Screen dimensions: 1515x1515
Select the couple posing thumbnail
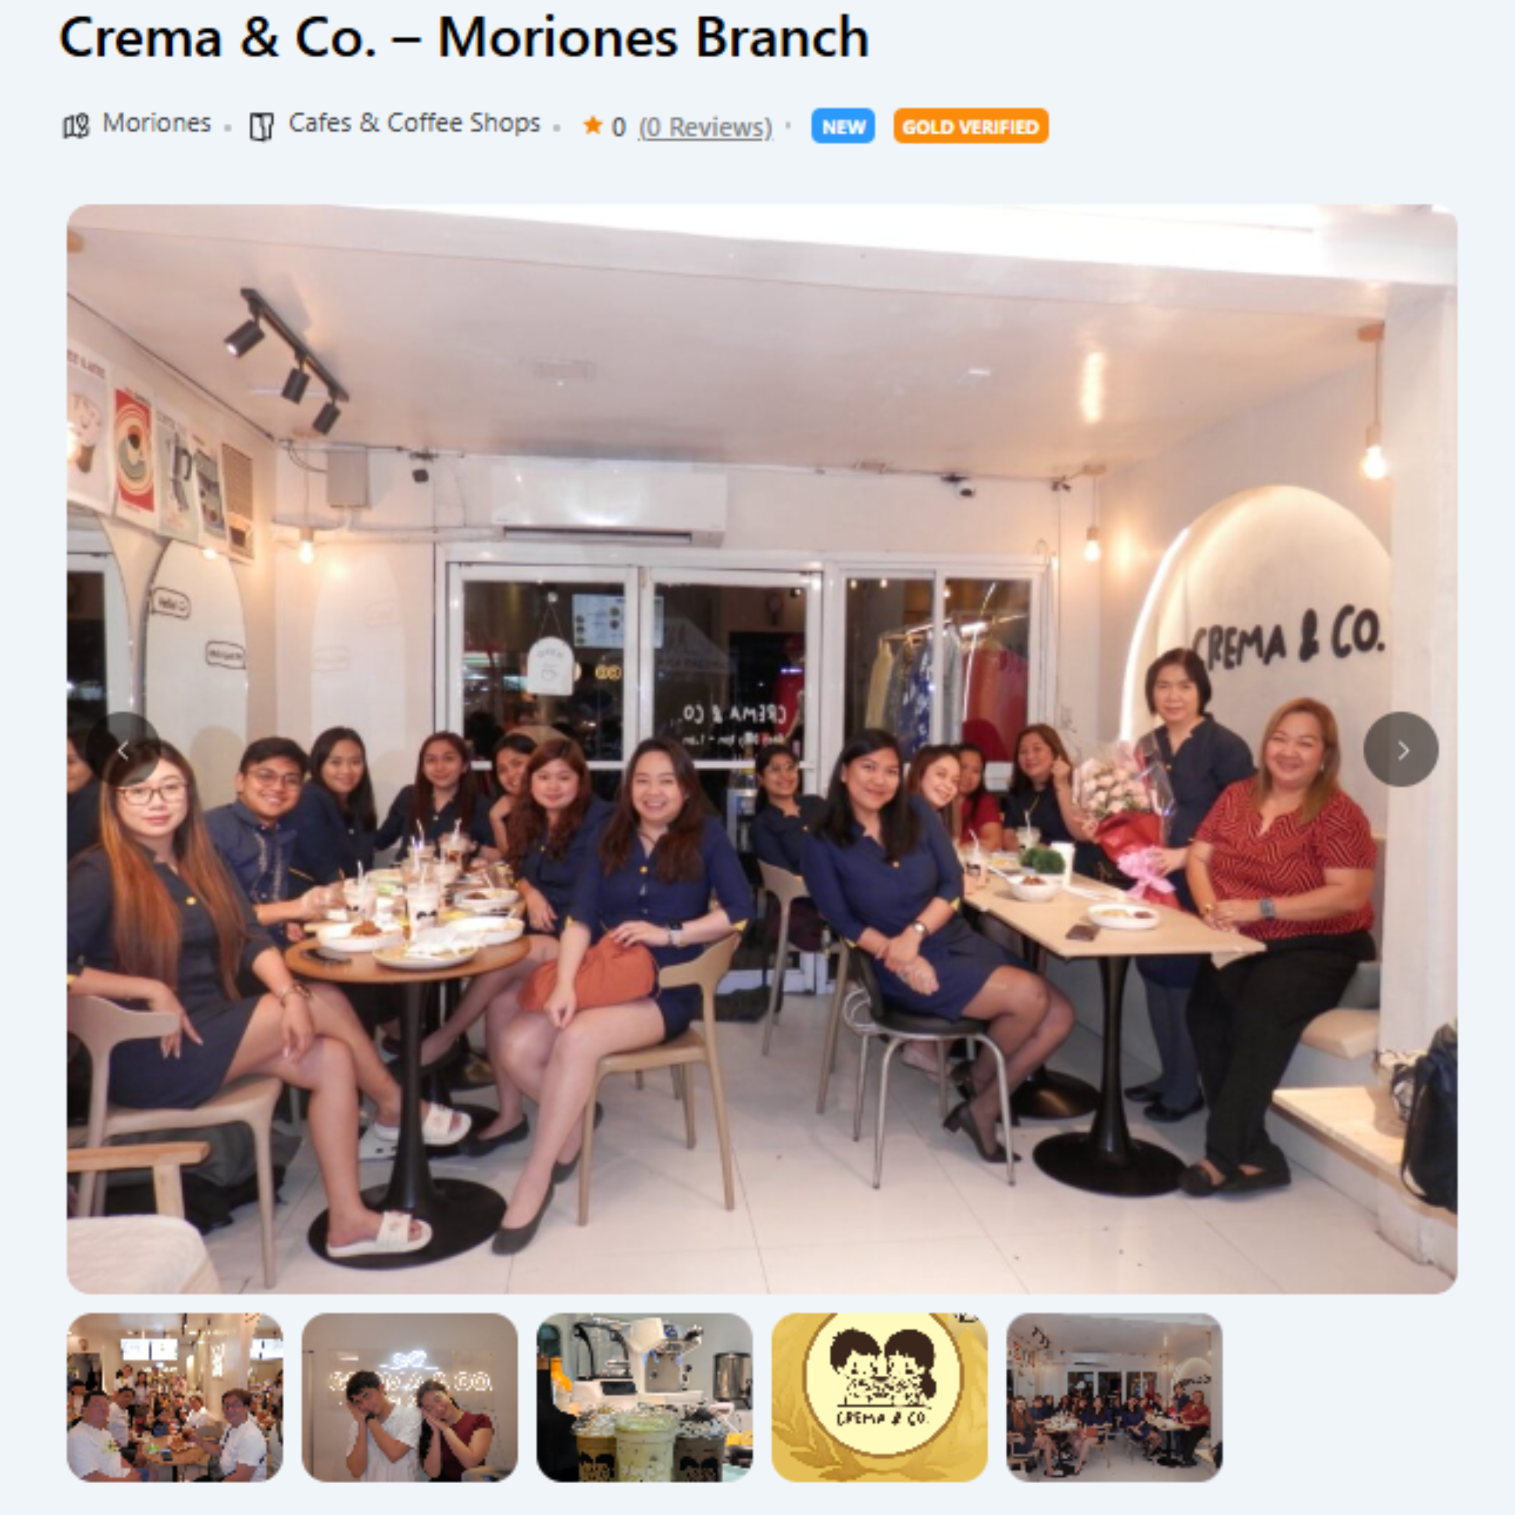pos(409,1397)
